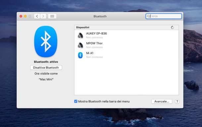Select the AUKEY EP-B36 device name
Image resolution: width=202 pixels, height=127 pixels.
tap(96, 33)
